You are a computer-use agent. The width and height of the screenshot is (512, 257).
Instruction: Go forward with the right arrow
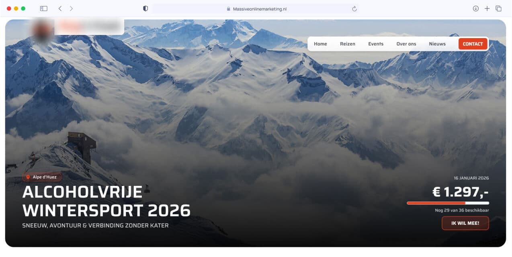click(71, 8)
